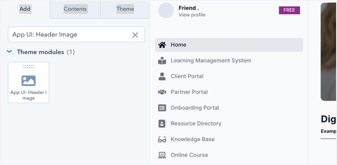Open Onboarding Portal menu entry

click(x=229, y=108)
